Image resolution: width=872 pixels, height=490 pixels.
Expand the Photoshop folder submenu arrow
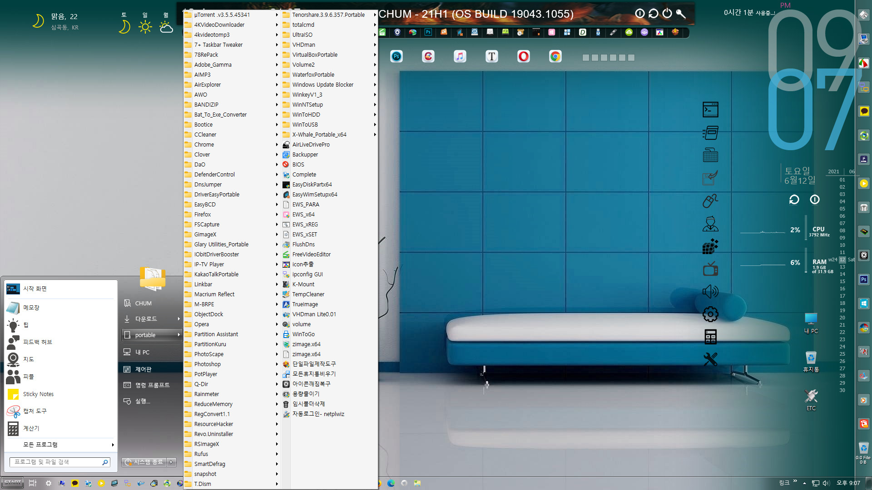tap(277, 364)
